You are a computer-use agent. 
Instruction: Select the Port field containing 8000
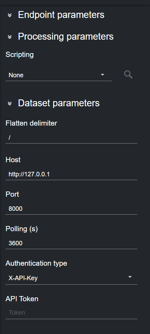71,209
